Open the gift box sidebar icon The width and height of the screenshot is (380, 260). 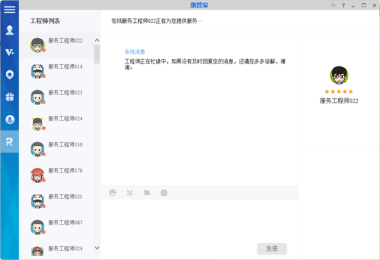(x=9, y=96)
